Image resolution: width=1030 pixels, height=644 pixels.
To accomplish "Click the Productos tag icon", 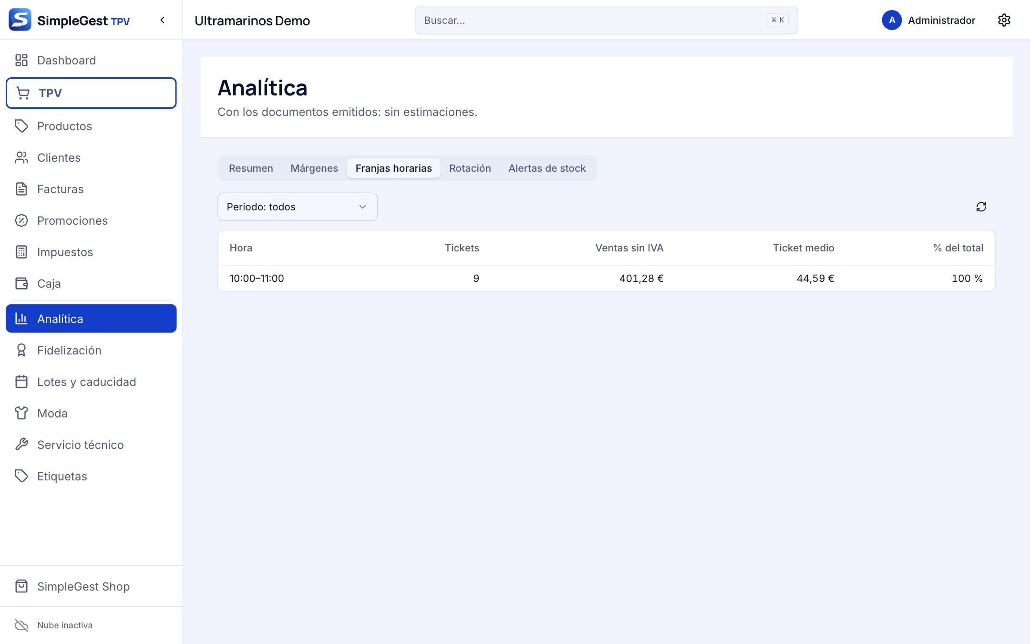I will click(x=21, y=126).
